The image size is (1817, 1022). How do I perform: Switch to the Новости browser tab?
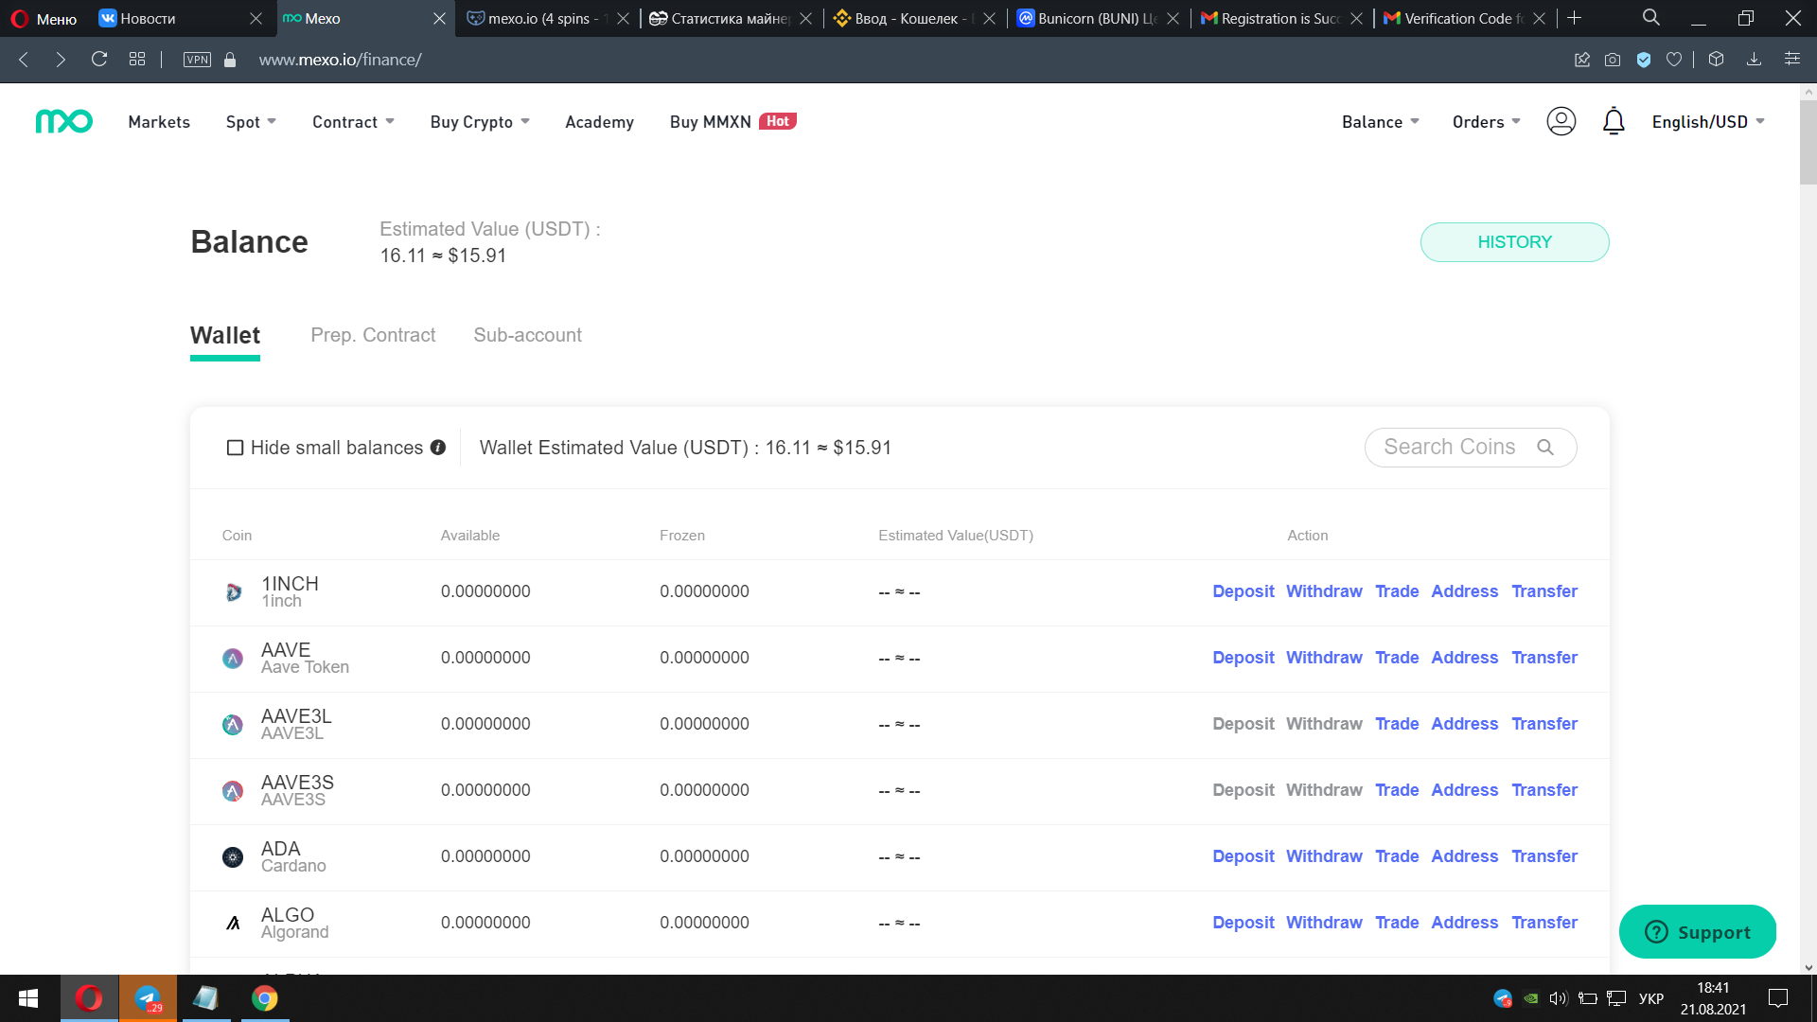(x=180, y=18)
